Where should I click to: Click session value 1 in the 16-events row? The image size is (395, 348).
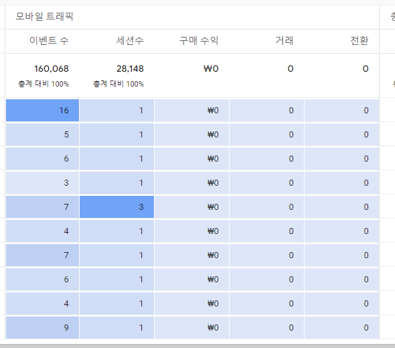point(117,110)
